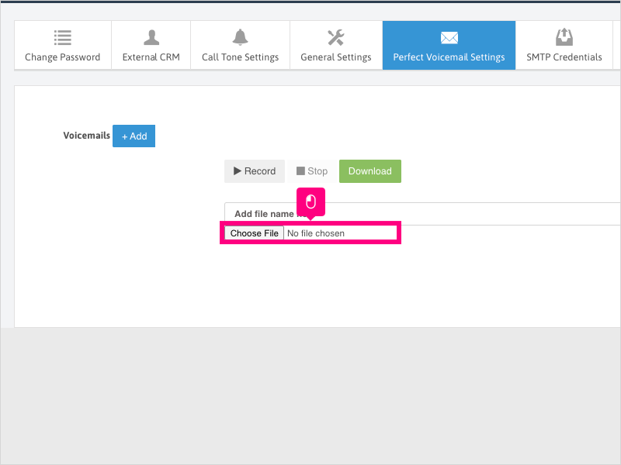
Task: Select Perfect Voicemail Settings tab
Action: [449, 45]
